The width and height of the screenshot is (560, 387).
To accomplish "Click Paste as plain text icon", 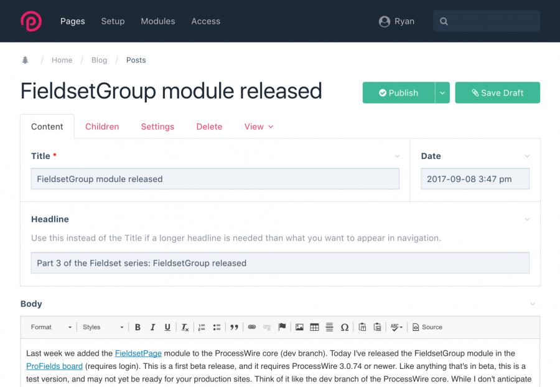I will 362,327.
